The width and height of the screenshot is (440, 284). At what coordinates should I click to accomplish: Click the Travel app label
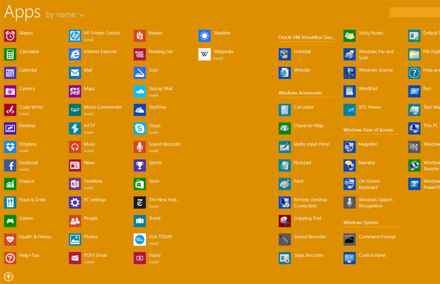point(154,218)
